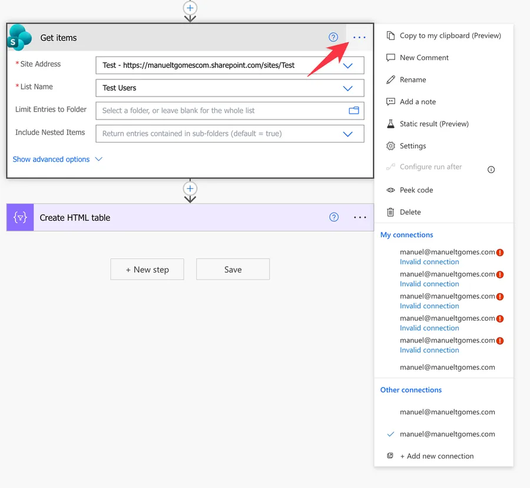
Task: Click the error badge on the fourth invalid connection
Action: [x=500, y=318]
